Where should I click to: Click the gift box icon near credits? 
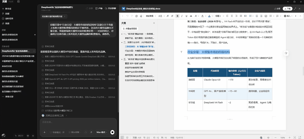(28, 136)
